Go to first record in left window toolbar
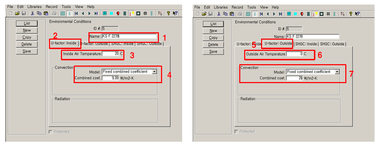The width and height of the screenshot is (383, 148). (x=76, y=14)
